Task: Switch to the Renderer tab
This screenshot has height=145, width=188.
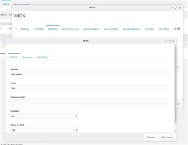Action: tap(28, 57)
